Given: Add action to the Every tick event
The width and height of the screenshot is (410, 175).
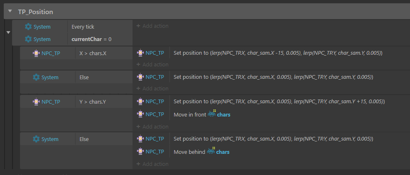Looking at the screenshot, I should [152, 26].
